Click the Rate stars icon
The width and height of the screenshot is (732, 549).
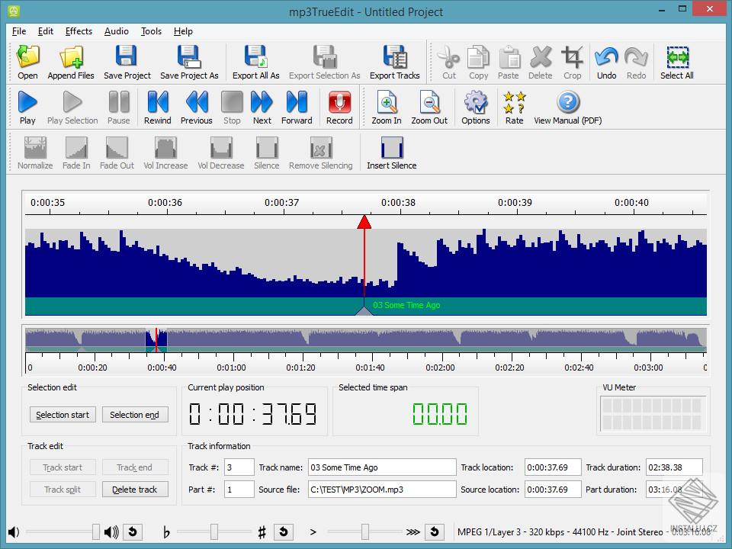[515, 103]
